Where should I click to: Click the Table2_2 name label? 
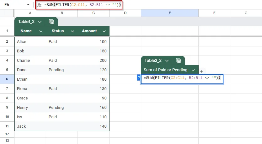153,61
